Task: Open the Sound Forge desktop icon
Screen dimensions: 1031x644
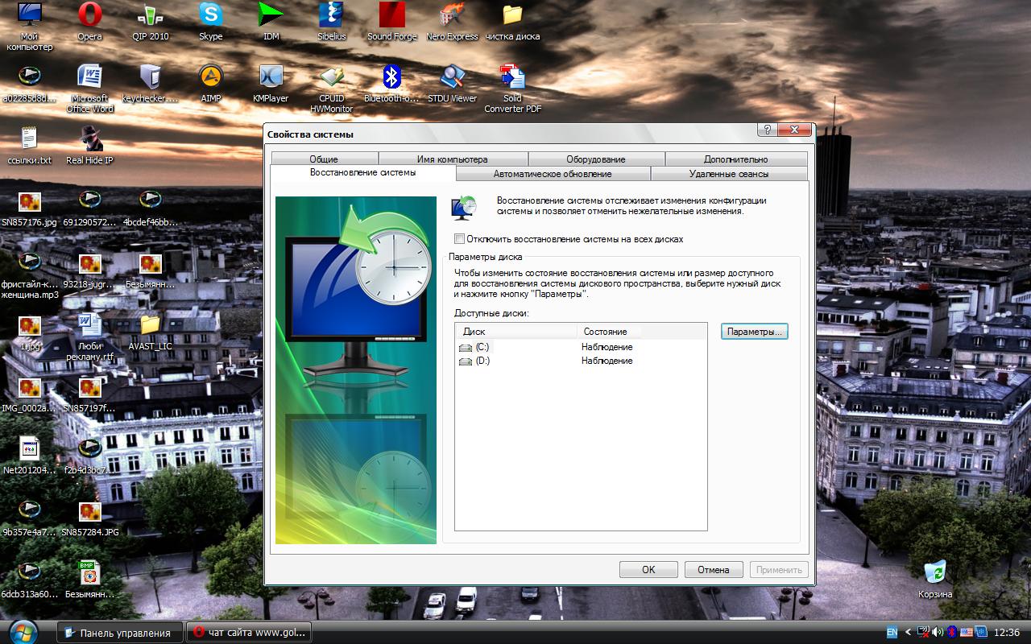Action: [x=391, y=15]
